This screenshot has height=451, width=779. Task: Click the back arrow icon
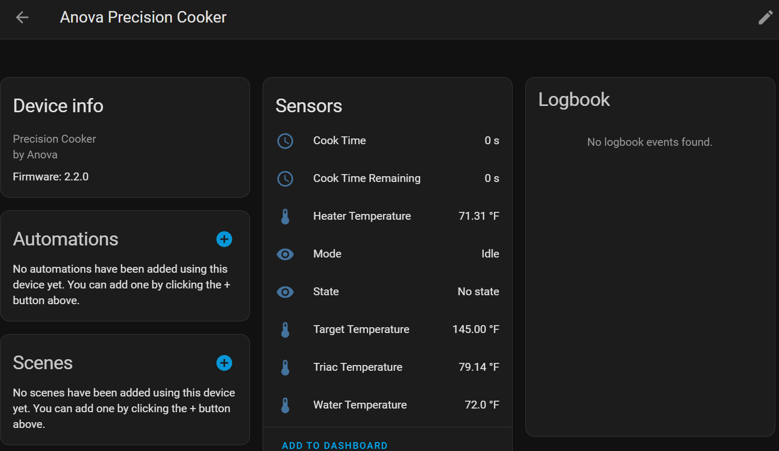[x=22, y=17]
